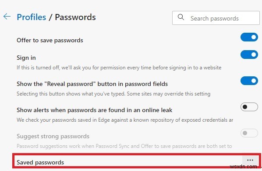
Task: Disable the Offer to save passwords toggle
Action: point(249,37)
